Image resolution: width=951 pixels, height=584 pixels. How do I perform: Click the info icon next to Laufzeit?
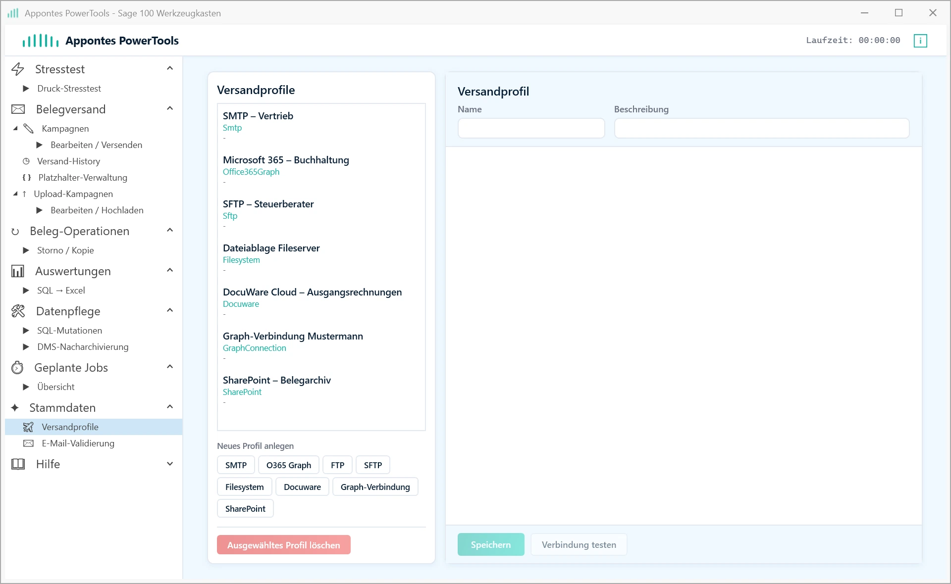(x=920, y=41)
